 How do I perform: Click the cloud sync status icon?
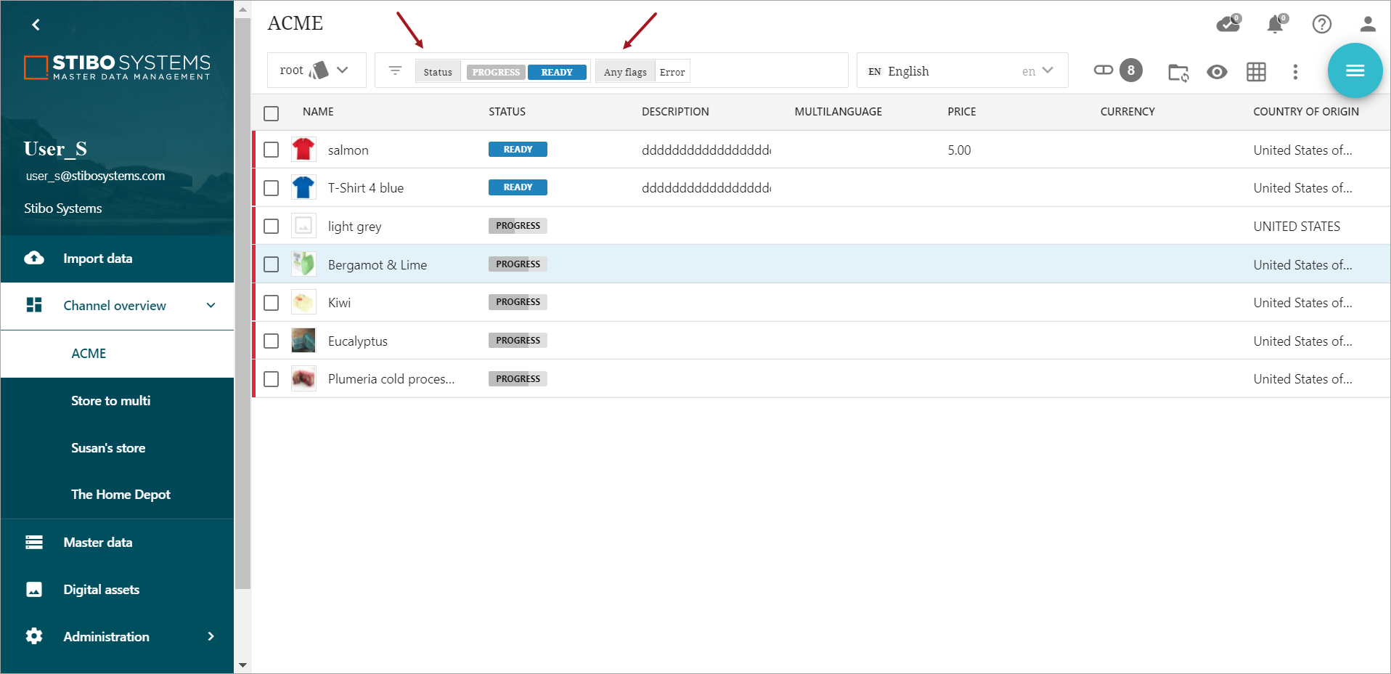(x=1228, y=24)
